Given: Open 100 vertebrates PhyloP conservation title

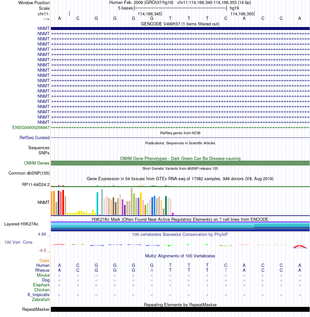Looking at the screenshot, I should [x=180, y=235].
